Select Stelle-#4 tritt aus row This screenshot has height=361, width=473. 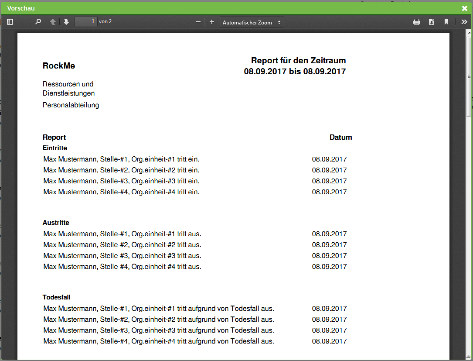(195, 266)
